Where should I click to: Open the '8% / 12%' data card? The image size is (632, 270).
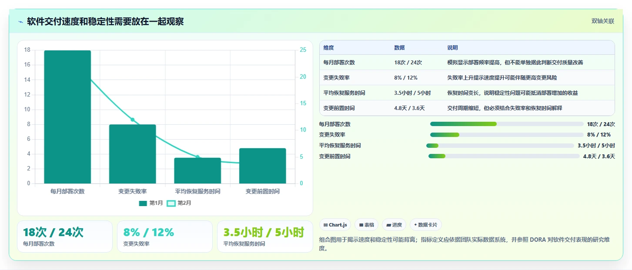(x=165, y=237)
